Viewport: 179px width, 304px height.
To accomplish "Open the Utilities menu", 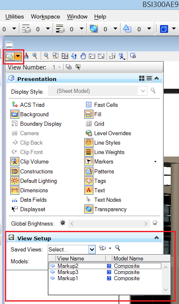I will (x=14, y=17).
